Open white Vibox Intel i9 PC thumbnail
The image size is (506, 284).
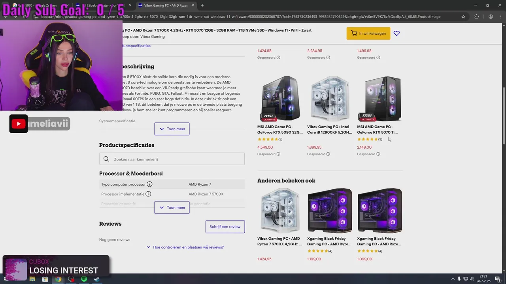(330, 99)
